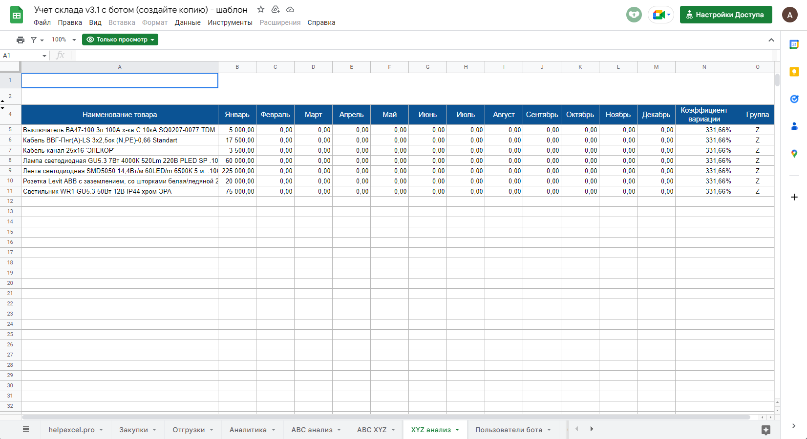Select the 'Светильник WR1 GU5.3' product cell
This screenshot has width=807, height=439.
(x=120, y=191)
